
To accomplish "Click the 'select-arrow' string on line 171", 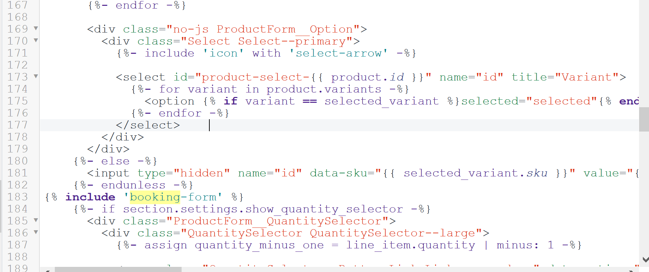I will [x=339, y=53].
